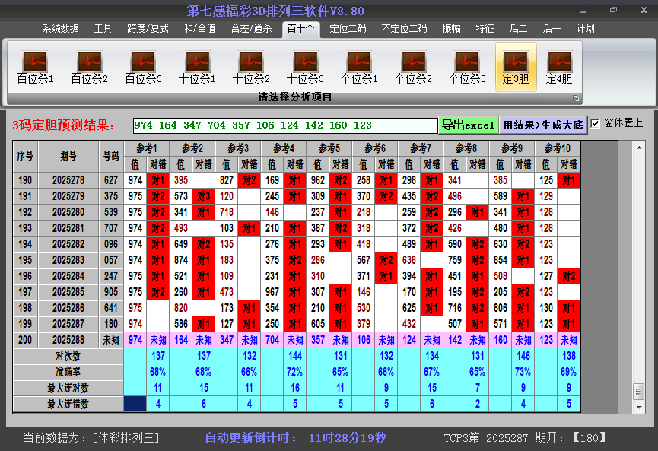
Task: Select the 十位杀3 icon
Action: [304, 65]
